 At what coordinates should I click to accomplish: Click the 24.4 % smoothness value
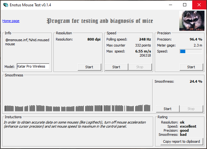[196, 81]
